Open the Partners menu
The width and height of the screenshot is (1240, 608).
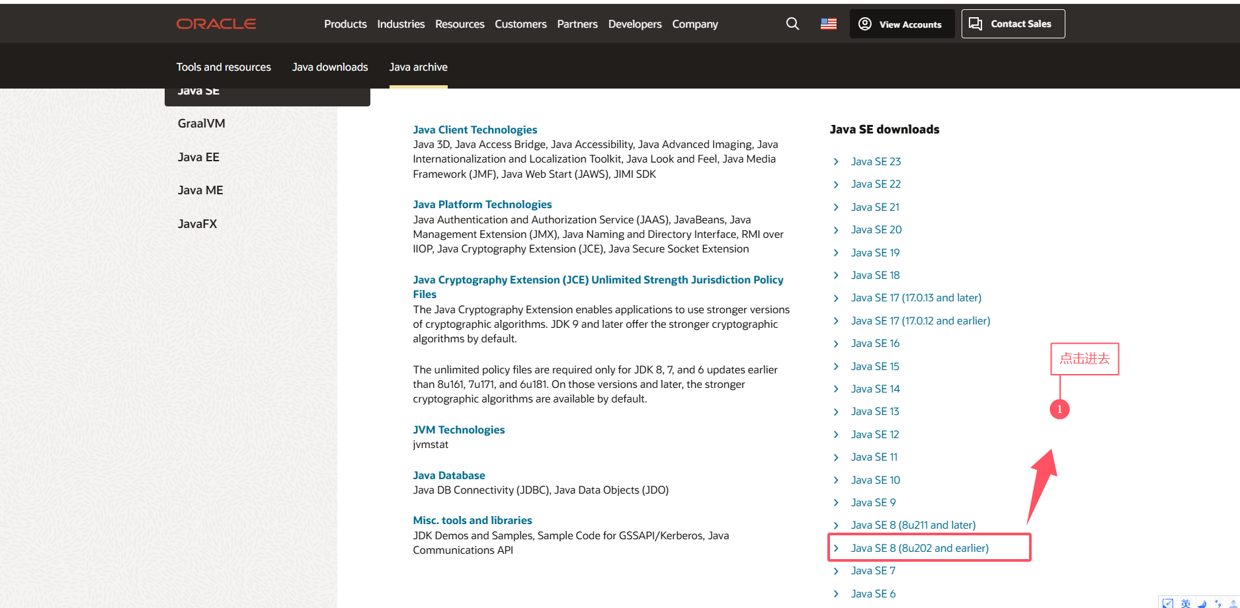(577, 24)
